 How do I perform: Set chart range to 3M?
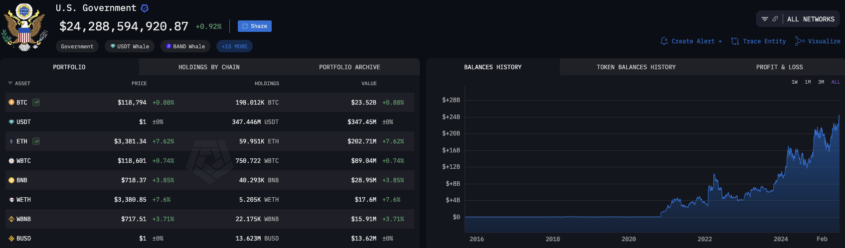[x=821, y=82]
